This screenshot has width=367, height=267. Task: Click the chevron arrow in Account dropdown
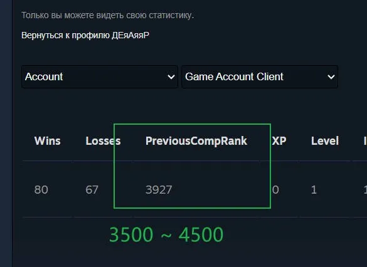pos(171,77)
